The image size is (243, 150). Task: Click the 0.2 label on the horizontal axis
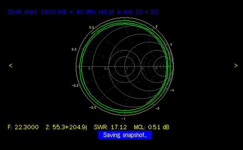(x=90, y=68)
